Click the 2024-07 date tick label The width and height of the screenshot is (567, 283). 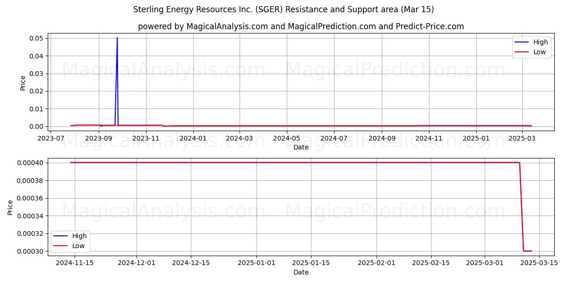(x=334, y=139)
